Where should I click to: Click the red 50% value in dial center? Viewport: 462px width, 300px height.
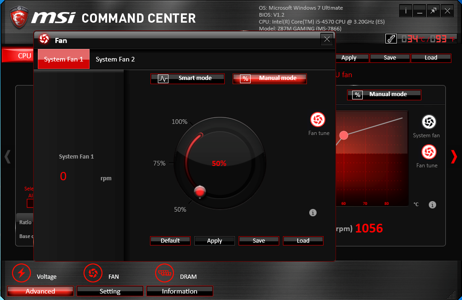pos(219,164)
